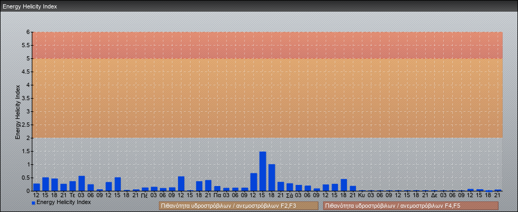Select the bar above the Σά label
The width and height of the screenshot is (518, 212).
[289, 187]
